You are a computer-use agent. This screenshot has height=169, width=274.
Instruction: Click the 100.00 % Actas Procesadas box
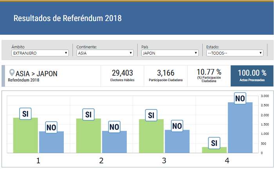point(252,76)
